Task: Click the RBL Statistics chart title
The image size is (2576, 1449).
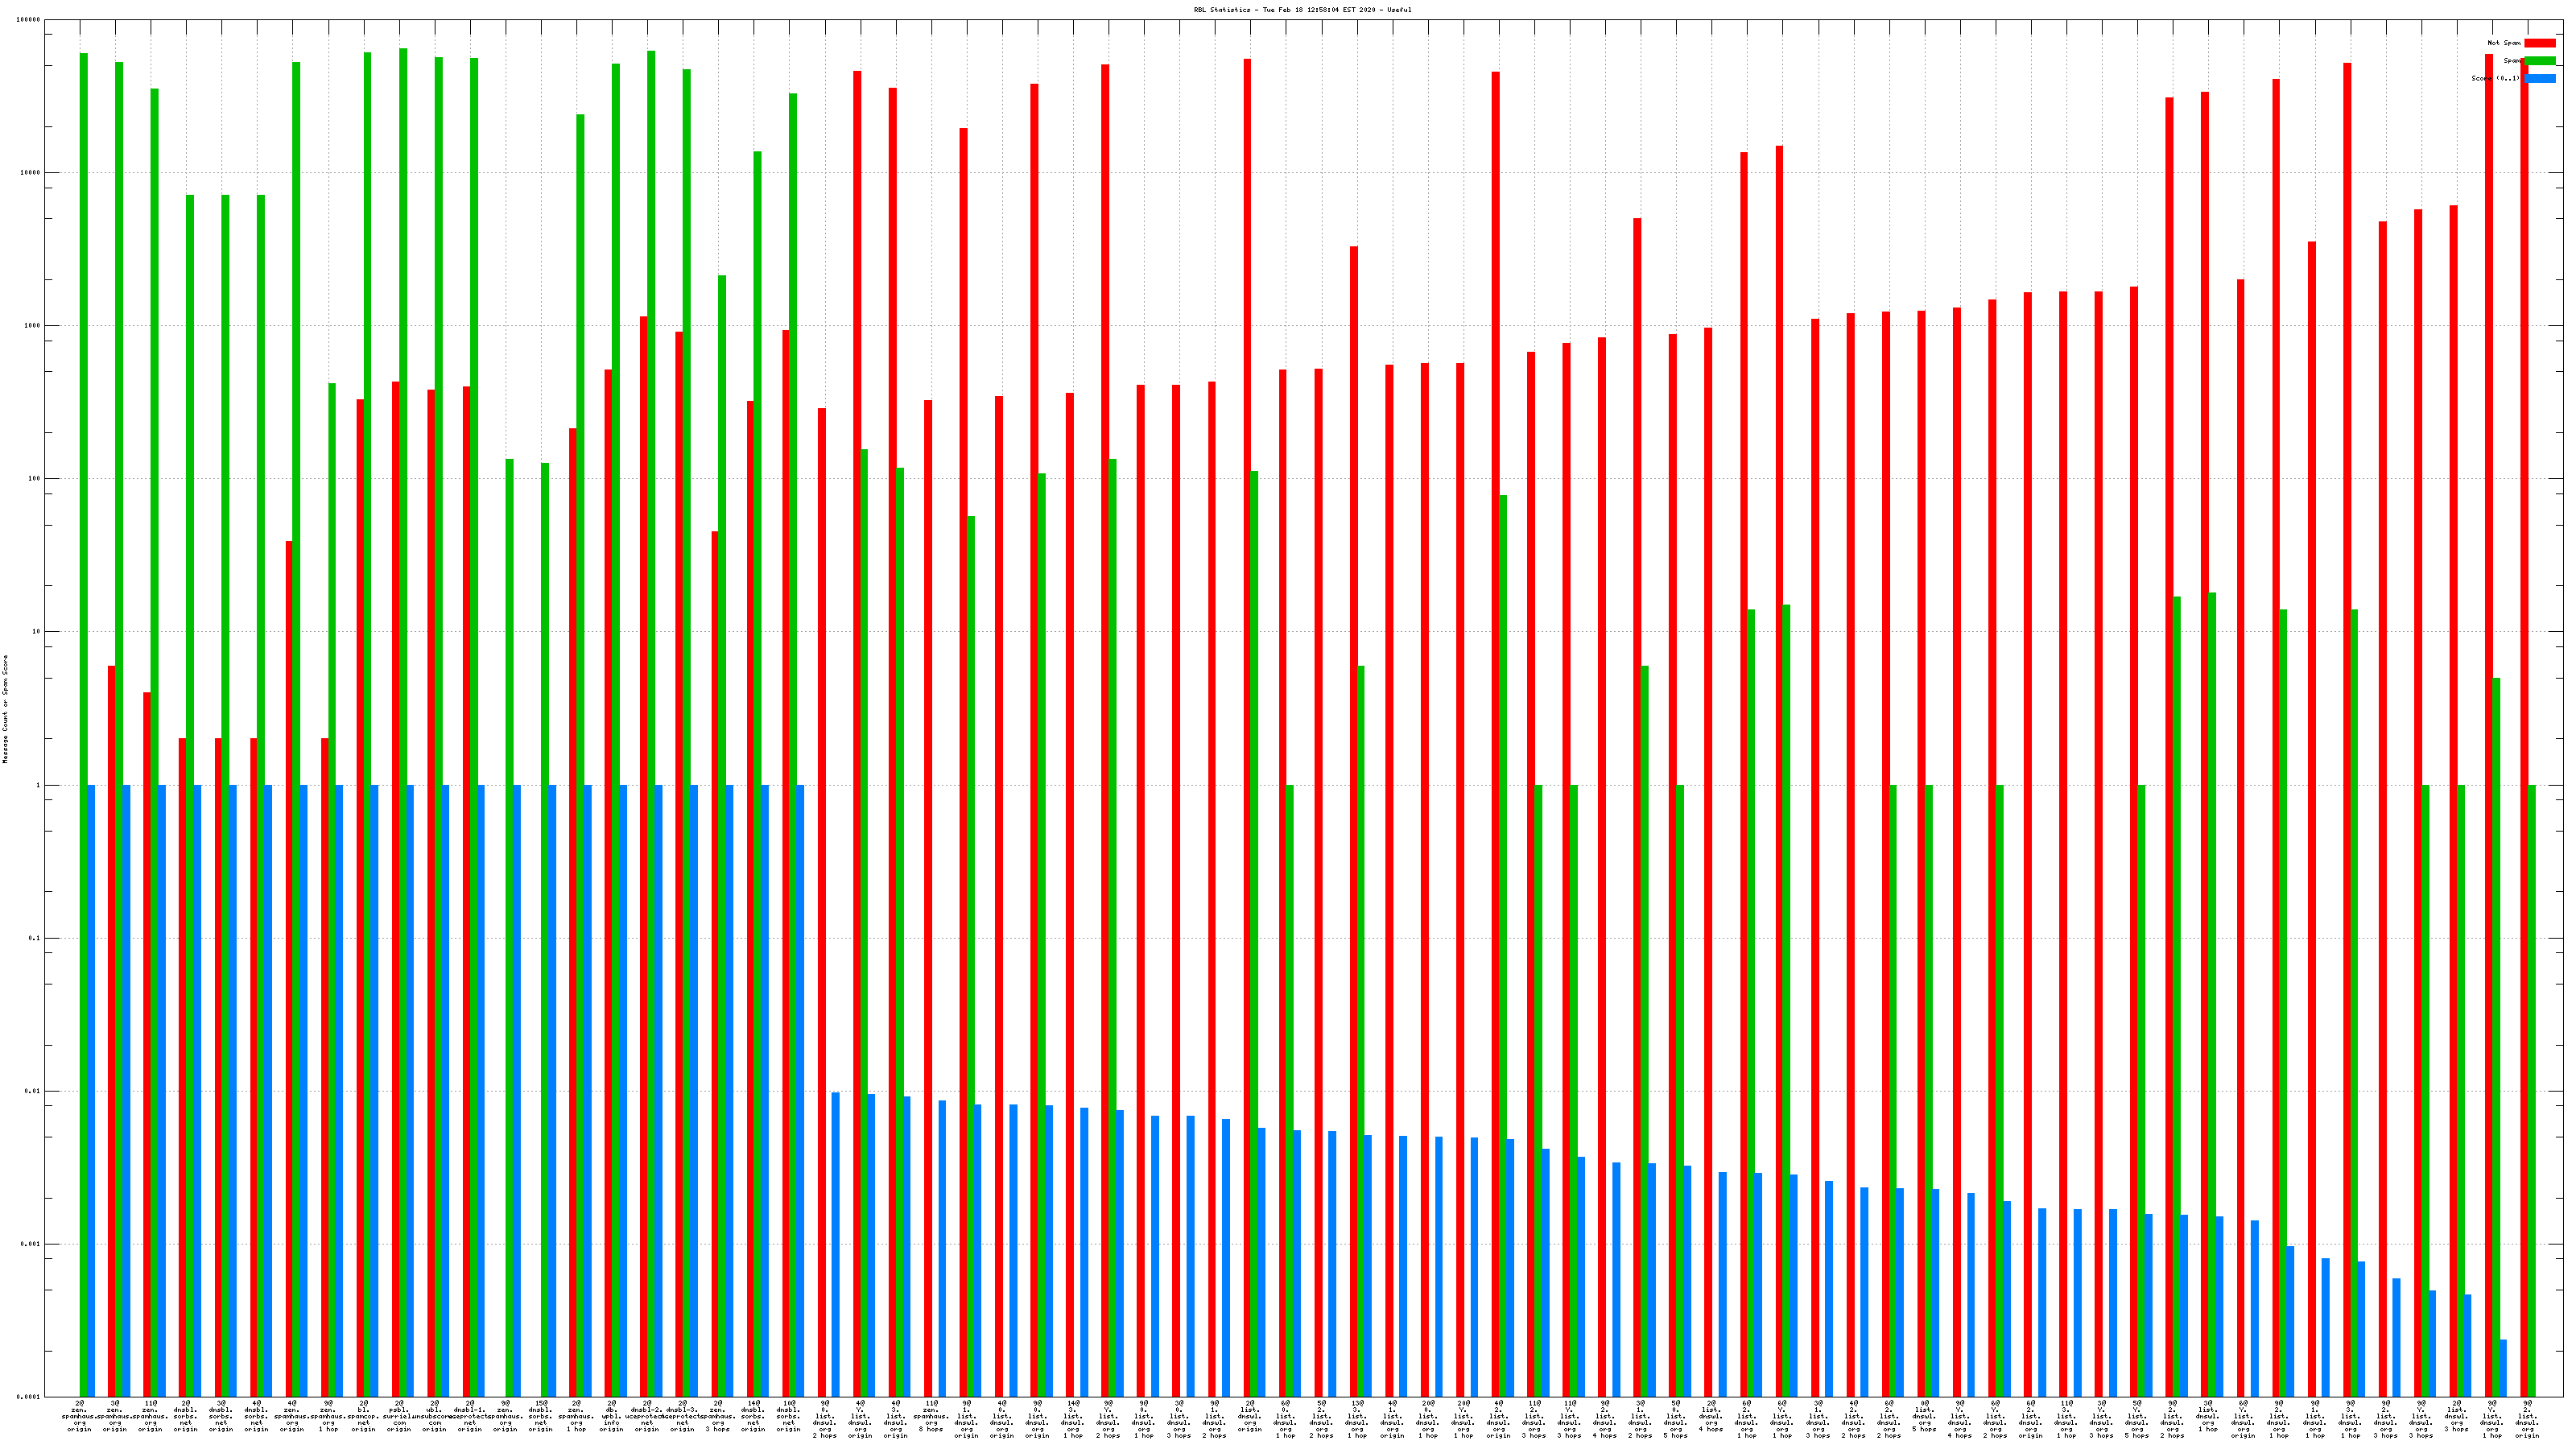Action: coord(1302,10)
